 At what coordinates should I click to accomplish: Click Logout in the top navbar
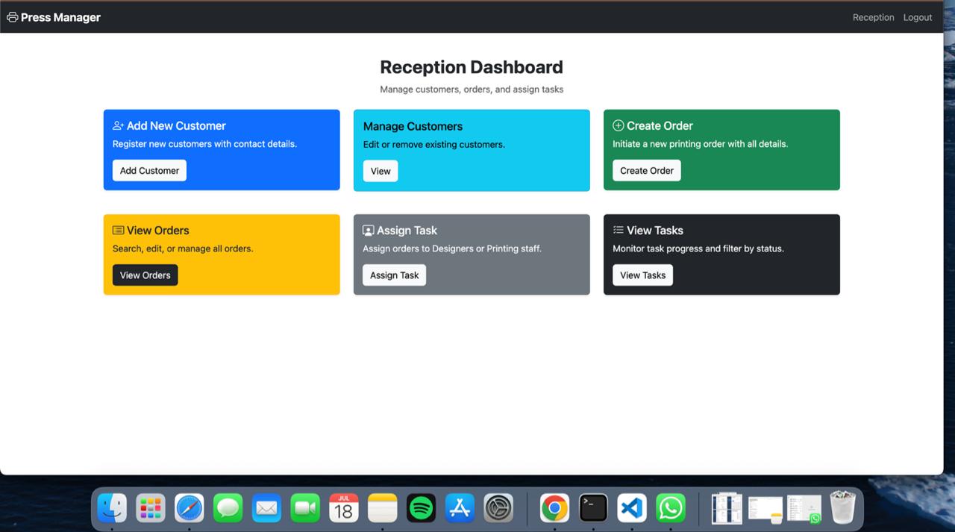918,17
